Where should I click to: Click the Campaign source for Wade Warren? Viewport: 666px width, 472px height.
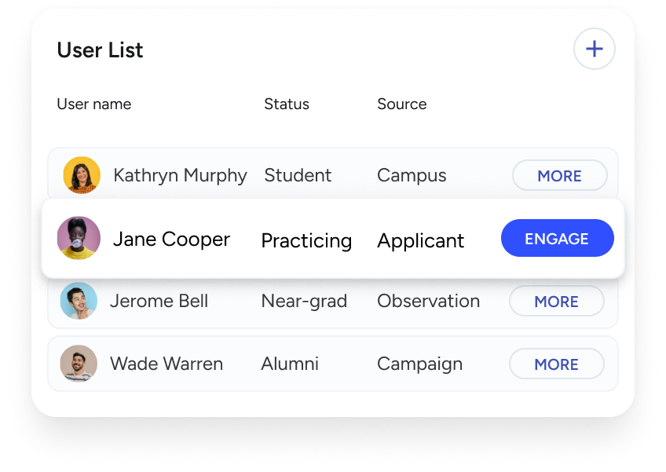(x=419, y=364)
